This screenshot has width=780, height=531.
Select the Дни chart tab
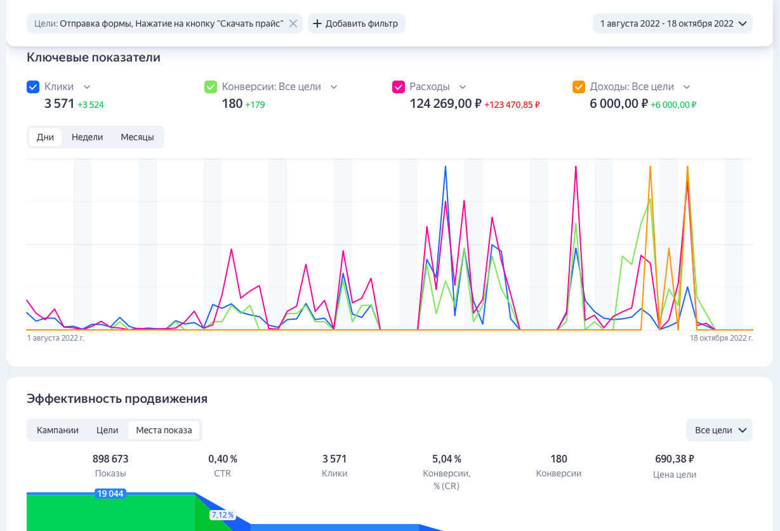[45, 137]
